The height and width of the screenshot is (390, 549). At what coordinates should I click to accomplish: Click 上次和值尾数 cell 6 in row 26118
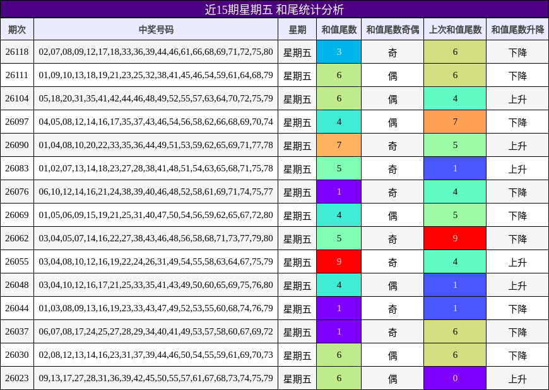click(455, 52)
